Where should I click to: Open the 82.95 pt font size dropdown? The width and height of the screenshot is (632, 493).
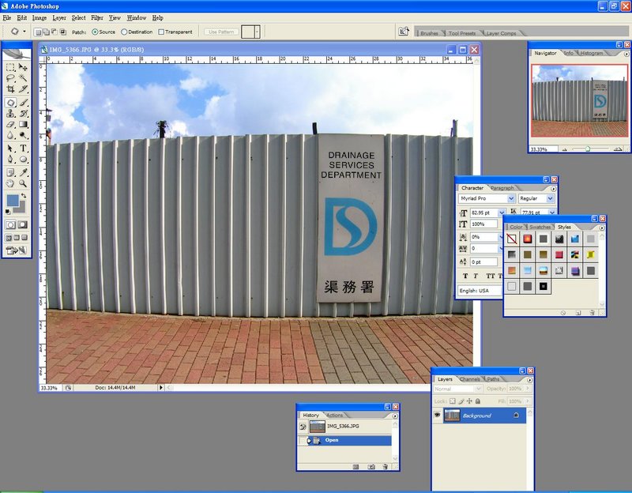(502, 213)
